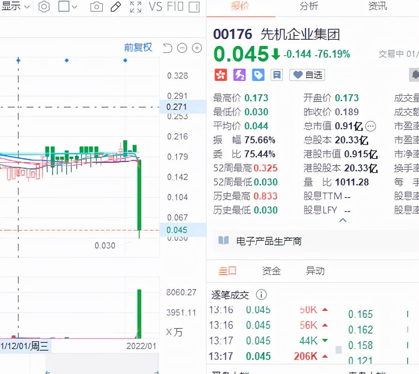Screen dimensions: 419x374
Task: Click the Level-2 lightning icon
Action: point(240,75)
